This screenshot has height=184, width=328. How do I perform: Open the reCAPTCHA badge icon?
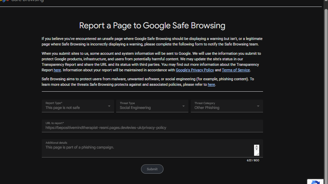tap(315, 182)
